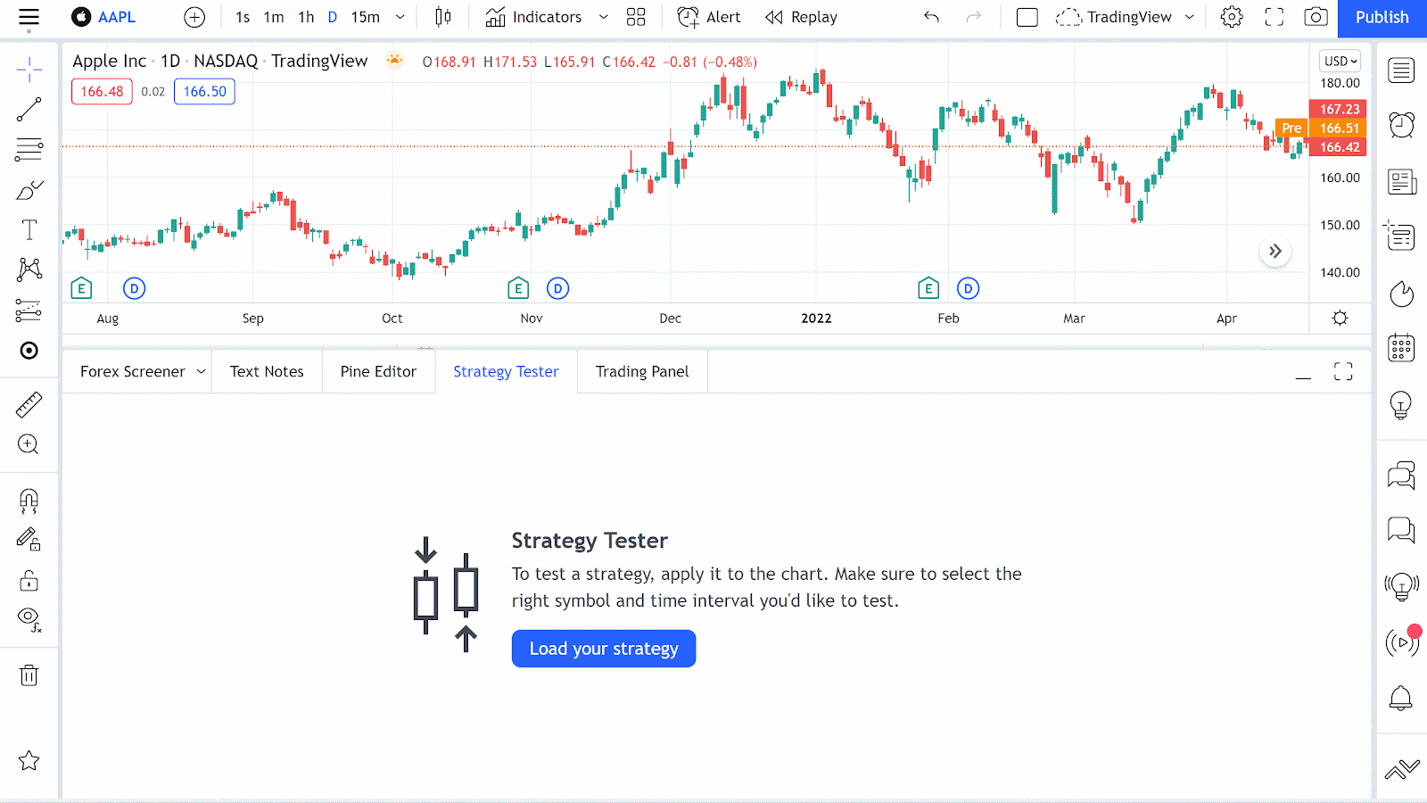Open price scale settings gear icon
Screen dimensions: 1427x803
tap(1340, 318)
